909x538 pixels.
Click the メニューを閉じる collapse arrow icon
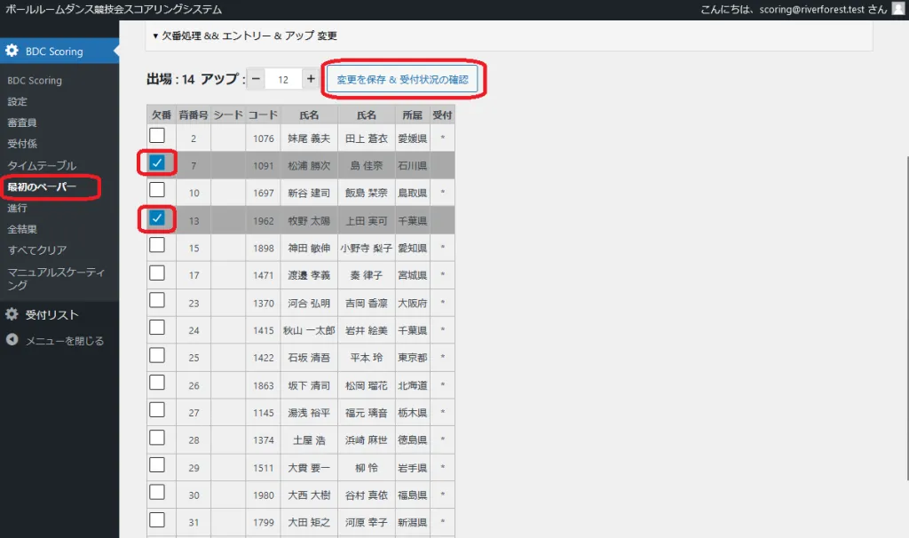click(x=12, y=340)
